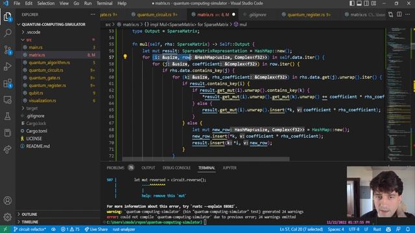Click the feedback icon in status bar
The height and width of the screenshot is (233, 415).
point(398,229)
